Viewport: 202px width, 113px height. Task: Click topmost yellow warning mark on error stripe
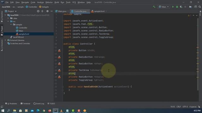pos(198,47)
